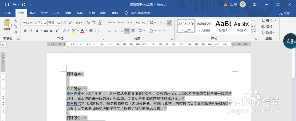Toggle bold formatting

(x=25, y=31)
